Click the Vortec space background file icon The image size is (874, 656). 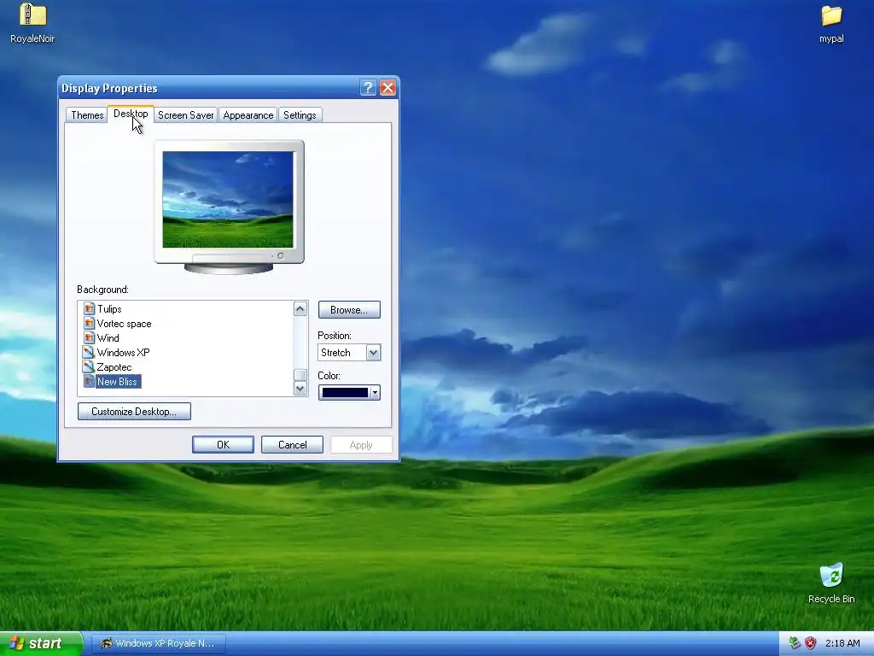89,323
